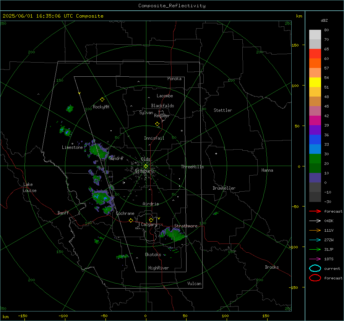This screenshot has width=344, height=321.
Task: Click the Sylvan label
Action: tap(146, 113)
